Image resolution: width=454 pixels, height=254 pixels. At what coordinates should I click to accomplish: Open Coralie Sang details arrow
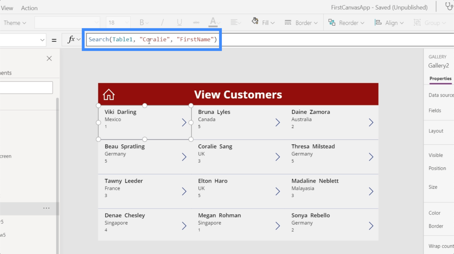[x=278, y=157]
